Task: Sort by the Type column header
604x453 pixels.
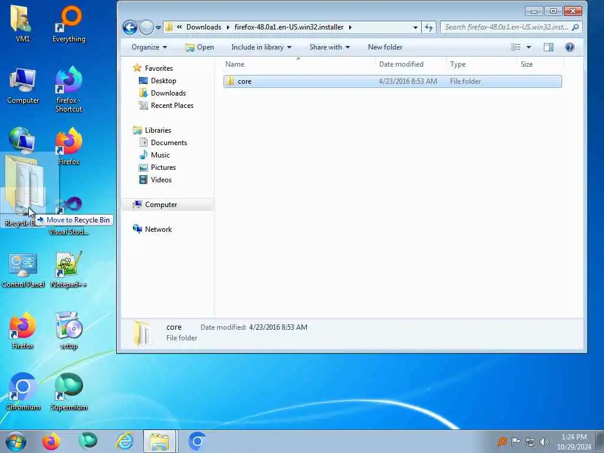Action: pyautogui.click(x=481, y=64)
